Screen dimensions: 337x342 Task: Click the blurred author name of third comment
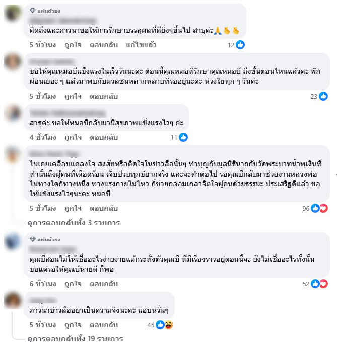coord(68,114)
